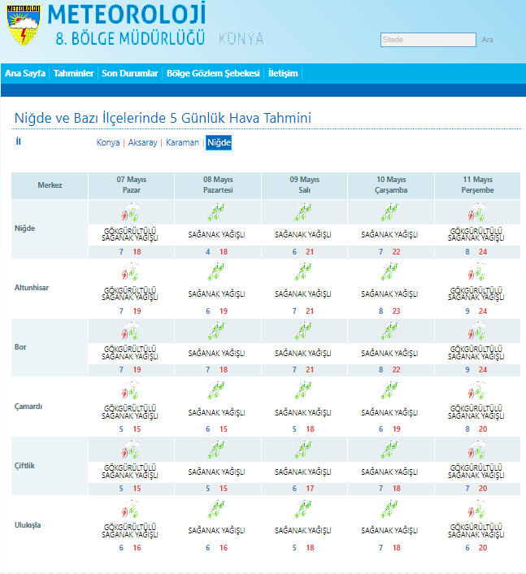Click Altunhisar thunderstorm icon for 07 Mayıs
Screen dimensions: 526x574
(131, 272)
